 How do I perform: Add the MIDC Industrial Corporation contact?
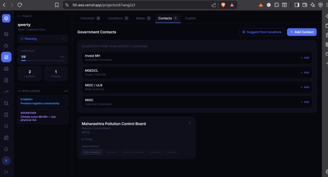point(305,102)
